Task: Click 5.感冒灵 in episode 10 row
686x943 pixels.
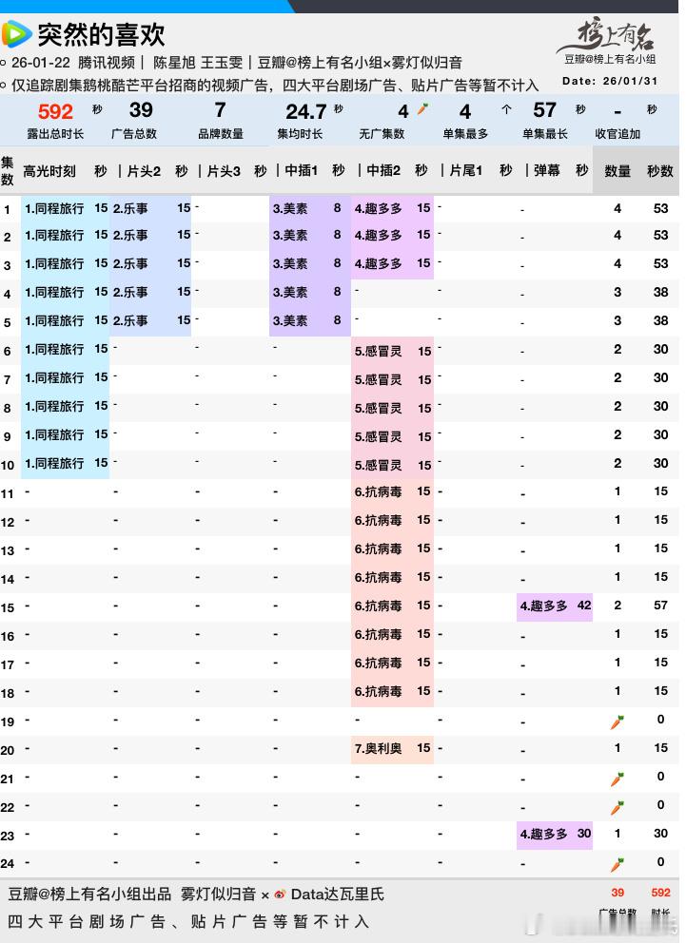Action: coord(378,466)
